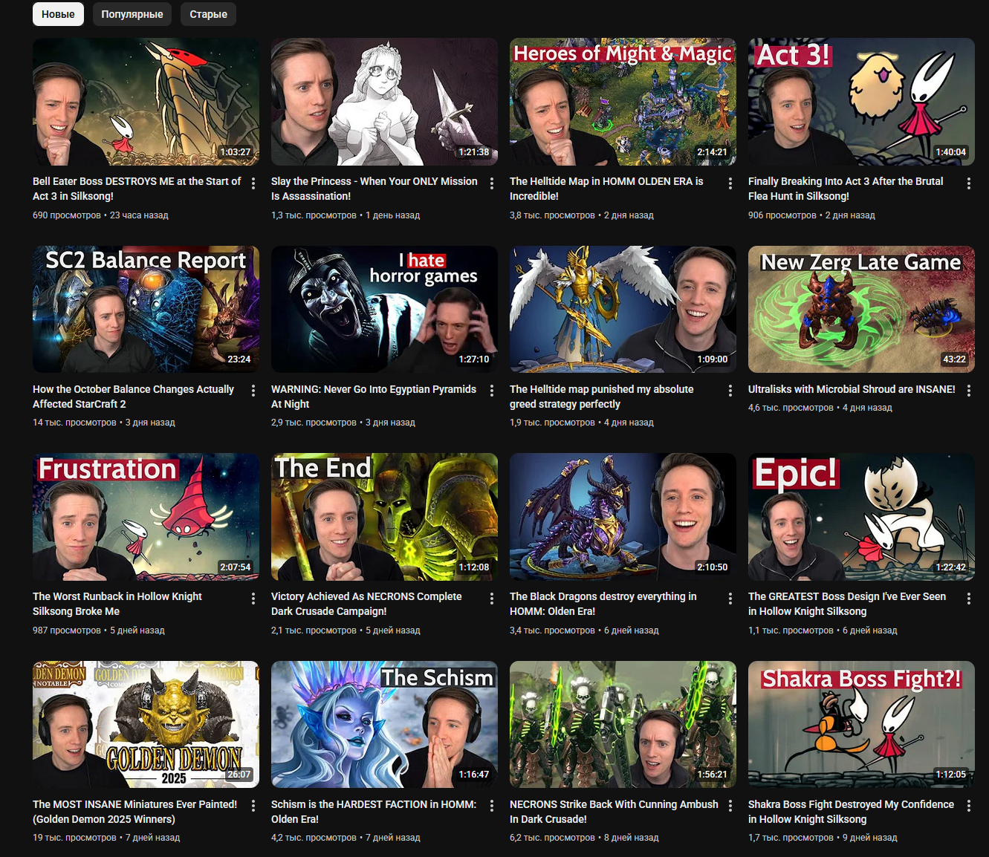Image resolution: width=989 pixels, height=857 pixels.
Task: Open options for GREATEST Boss Design video
Action: tap(969, 598)
